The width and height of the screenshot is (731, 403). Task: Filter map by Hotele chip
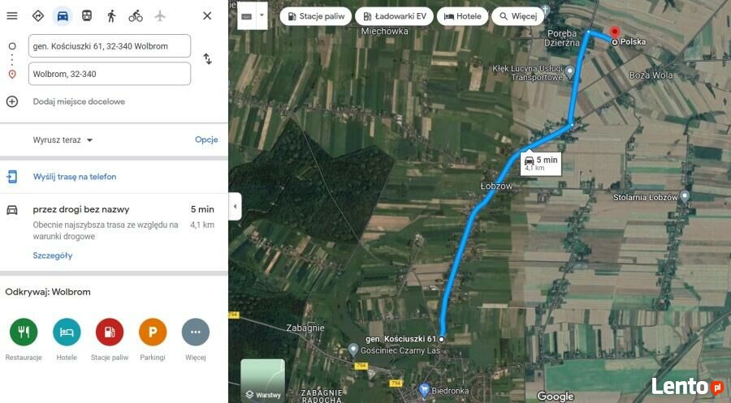tap(462, 16)
